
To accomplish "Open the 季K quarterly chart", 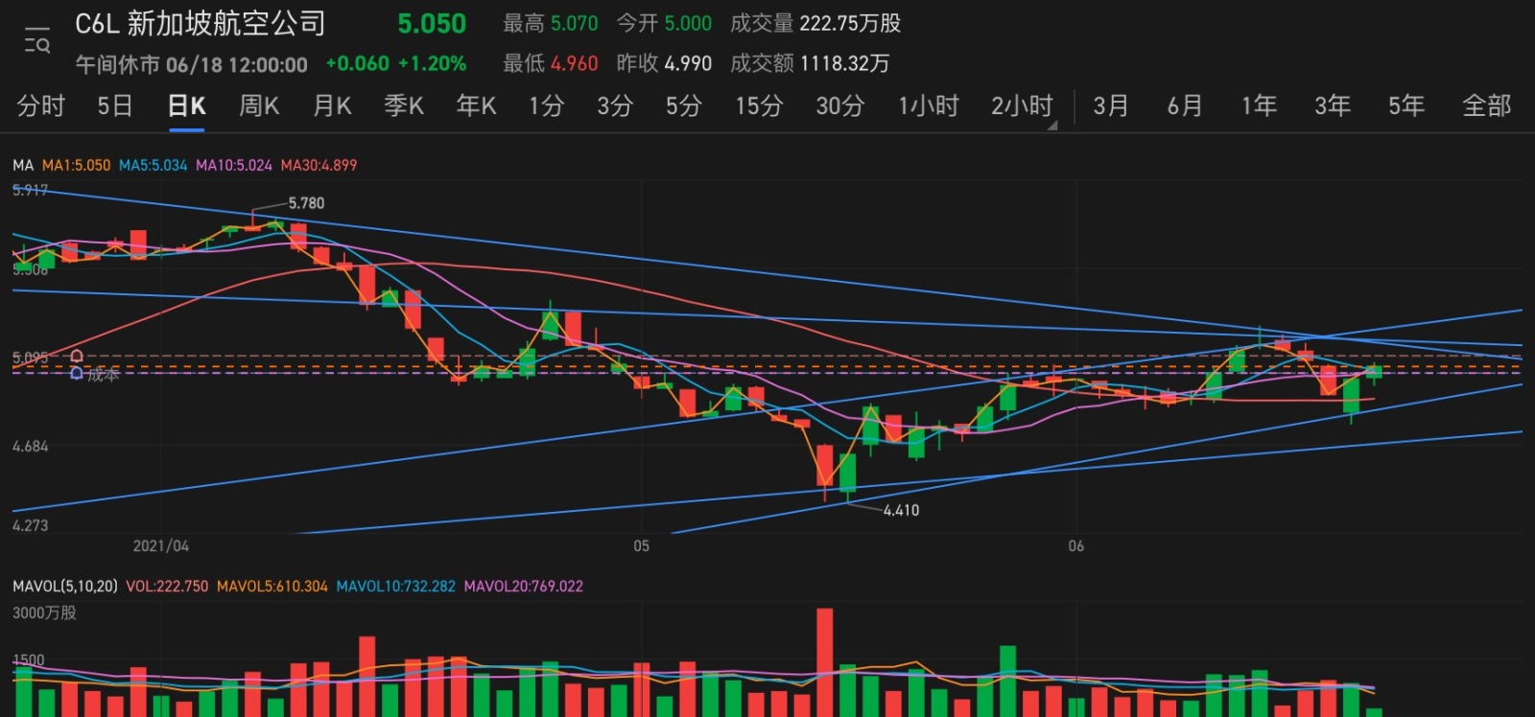I will [x=404, y=105].
